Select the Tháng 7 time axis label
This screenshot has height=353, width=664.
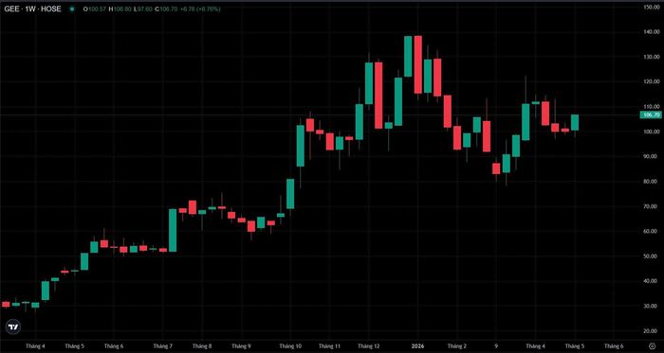[x=163, y=346]
